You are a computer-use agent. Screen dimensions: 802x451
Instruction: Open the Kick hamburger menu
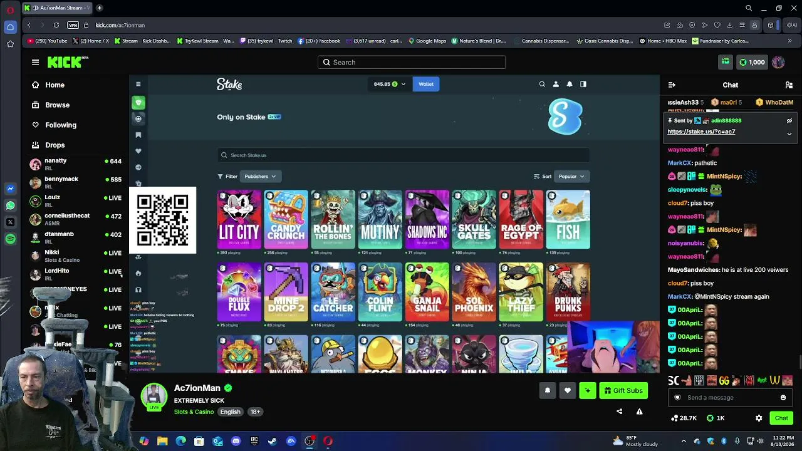tap(35, 62)
